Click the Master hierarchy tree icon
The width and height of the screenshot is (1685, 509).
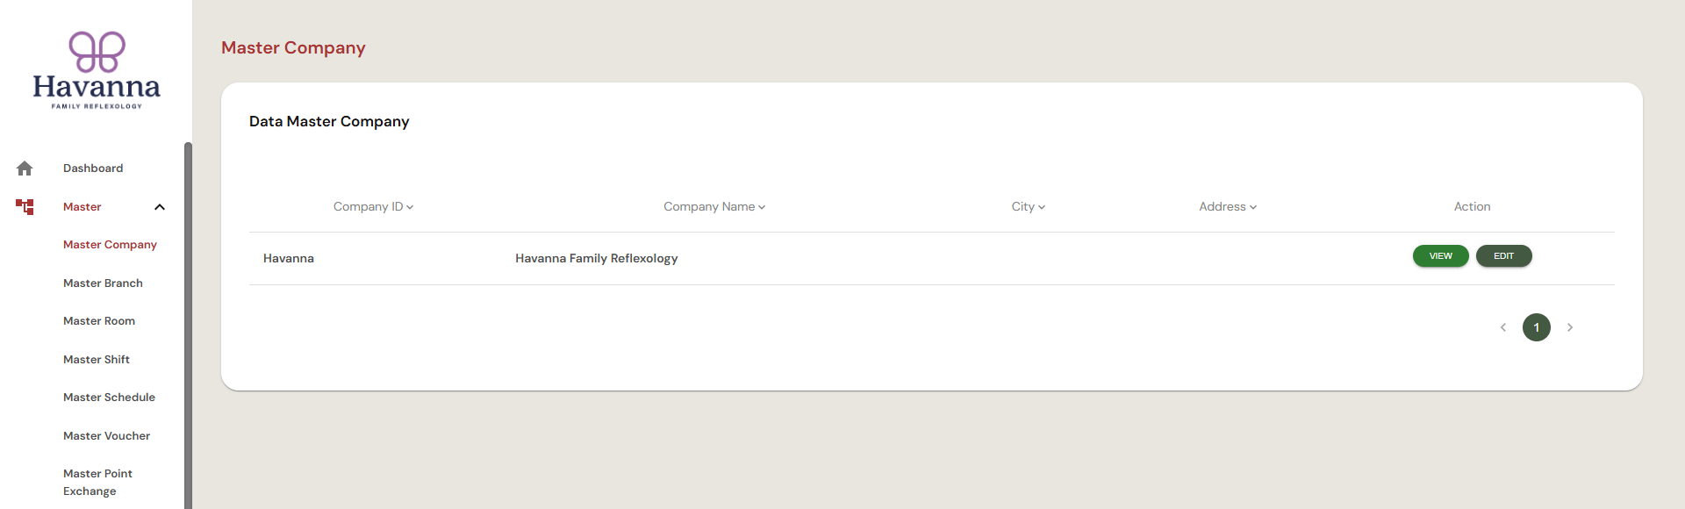pyautogui.click(x=25, y=207)
